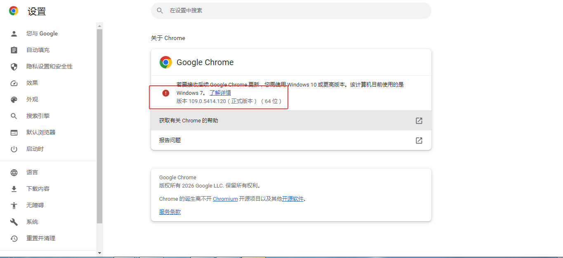Click the sidebar scrollbar up arrow

[99, 26]
